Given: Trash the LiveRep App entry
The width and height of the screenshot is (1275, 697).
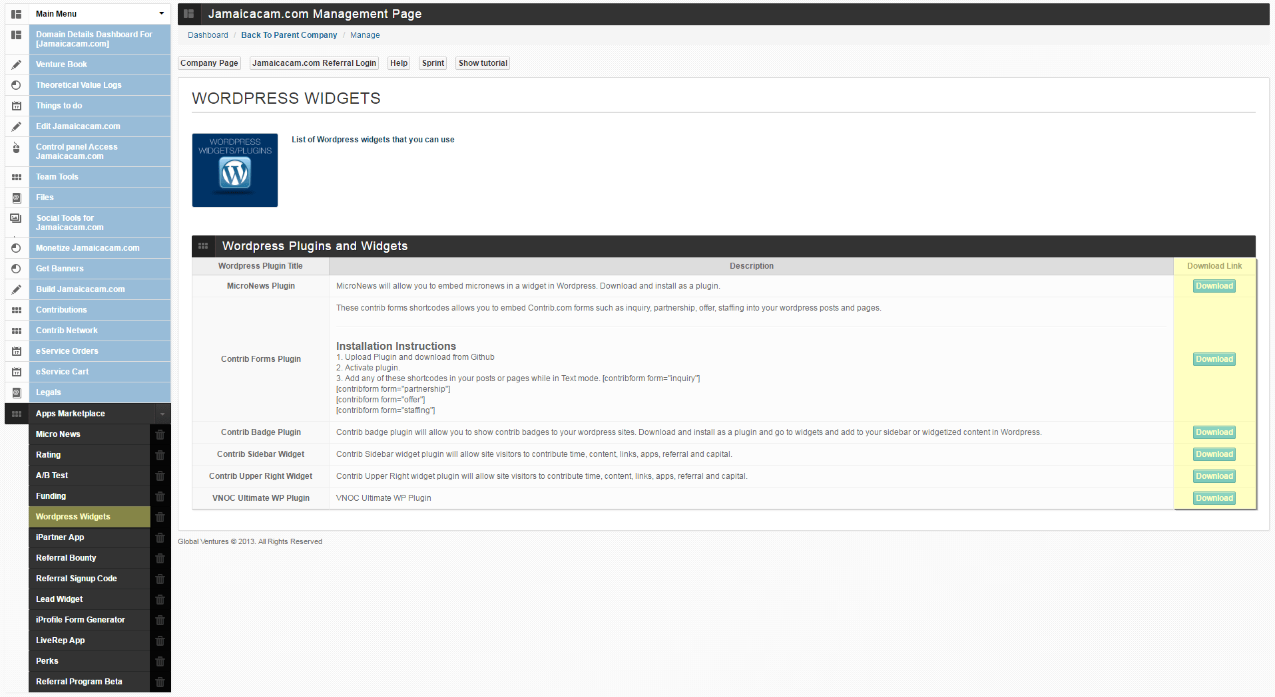Looking at the screenshot, I should [x=160, y=640].
